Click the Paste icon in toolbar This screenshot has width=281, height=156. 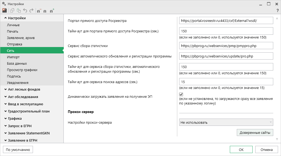coord(18,11)
